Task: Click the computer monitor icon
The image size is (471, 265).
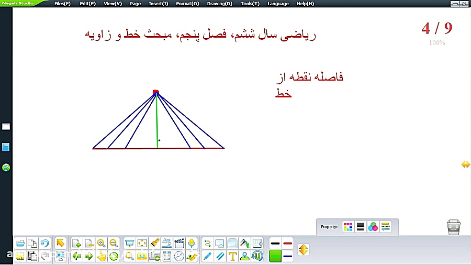Action: [60, 256]
